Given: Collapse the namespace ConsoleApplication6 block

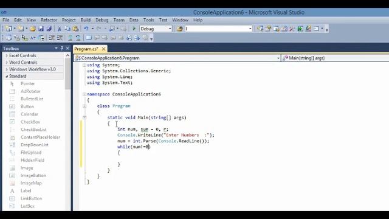Looking at the screenshot, I should pos(84,94).
